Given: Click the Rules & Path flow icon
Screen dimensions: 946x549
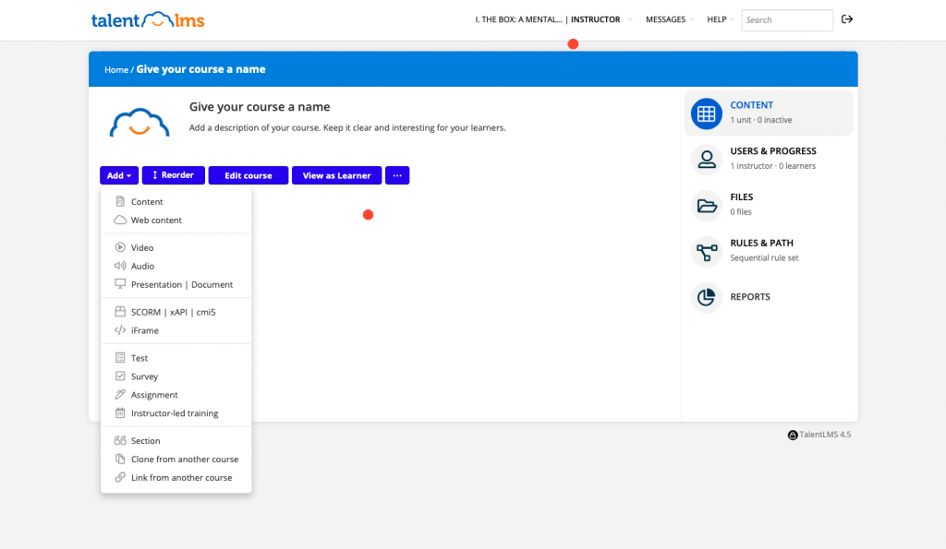Looking at the screenshot, I should point(707,251).
